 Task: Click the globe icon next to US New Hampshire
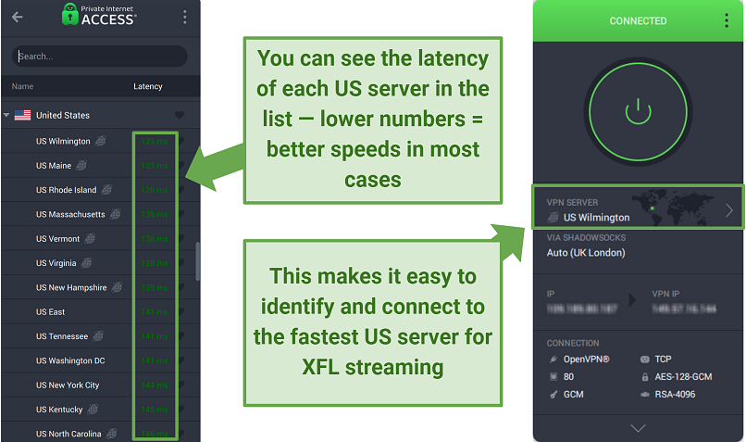pos(117,287)
